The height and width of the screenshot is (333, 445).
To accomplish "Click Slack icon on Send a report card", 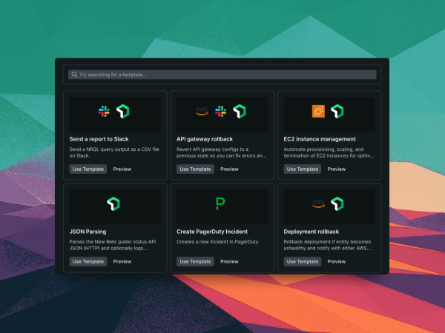I will tap(104, 111).
